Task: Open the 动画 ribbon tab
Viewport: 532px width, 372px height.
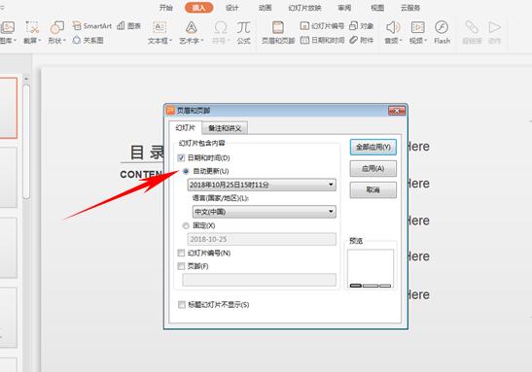Action: pyautogui.click(x=265, y=8)
